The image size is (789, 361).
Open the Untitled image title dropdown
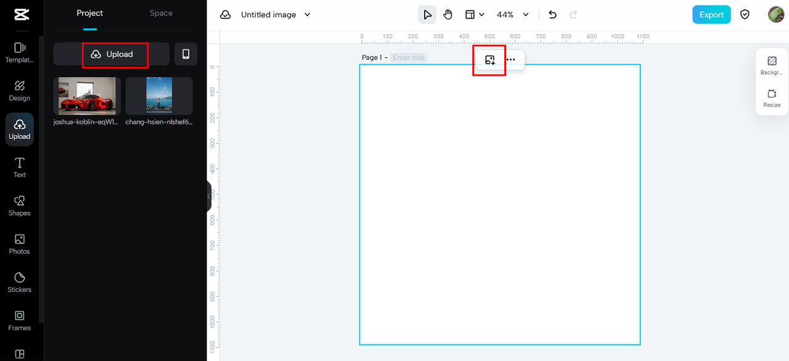coord(276,15)
